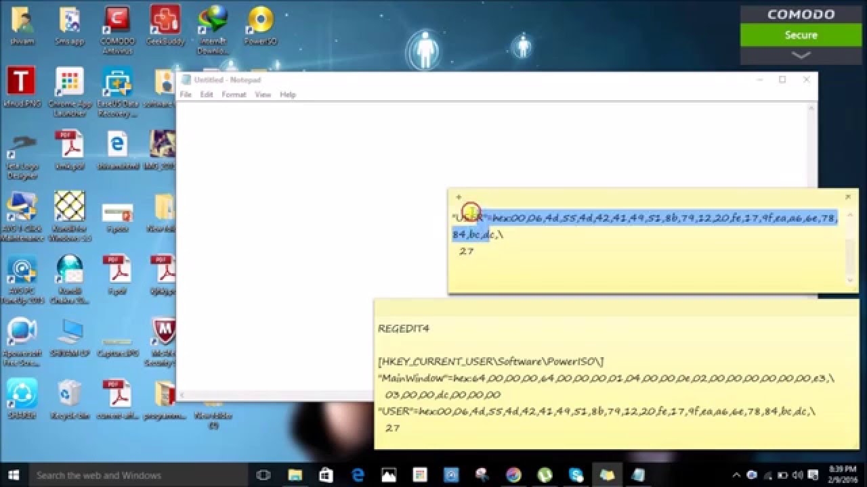Click inside the Notepad text area
This screenshot has height=487, width=867.
[492, 247]
